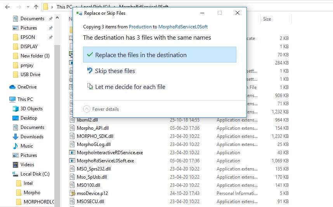
Task: Minimize the Replace or Skip Files dialog
Action: (x=202, y=13)
